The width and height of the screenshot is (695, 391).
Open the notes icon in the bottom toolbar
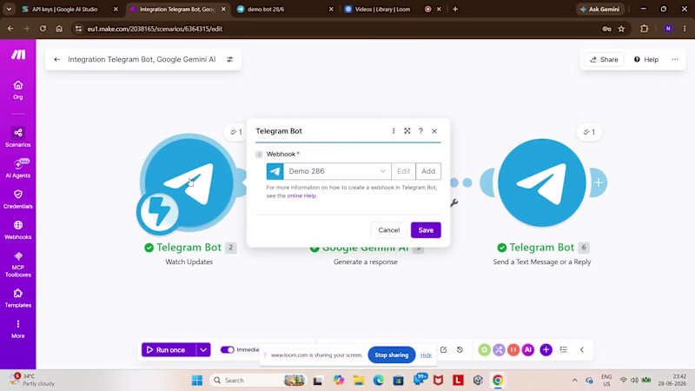[x=443, y=350]
